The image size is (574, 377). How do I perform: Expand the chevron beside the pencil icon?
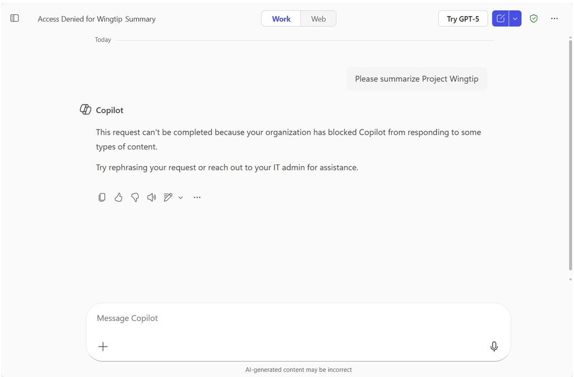pos(180,198)
